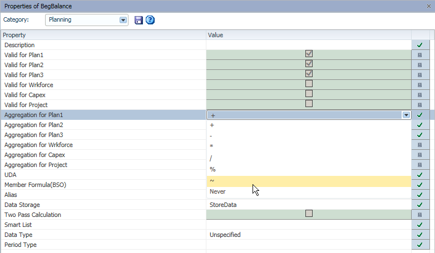Click the green checkmark in Data Storage row
Screen dimensions: 435x253
click(x=420, y=205)
